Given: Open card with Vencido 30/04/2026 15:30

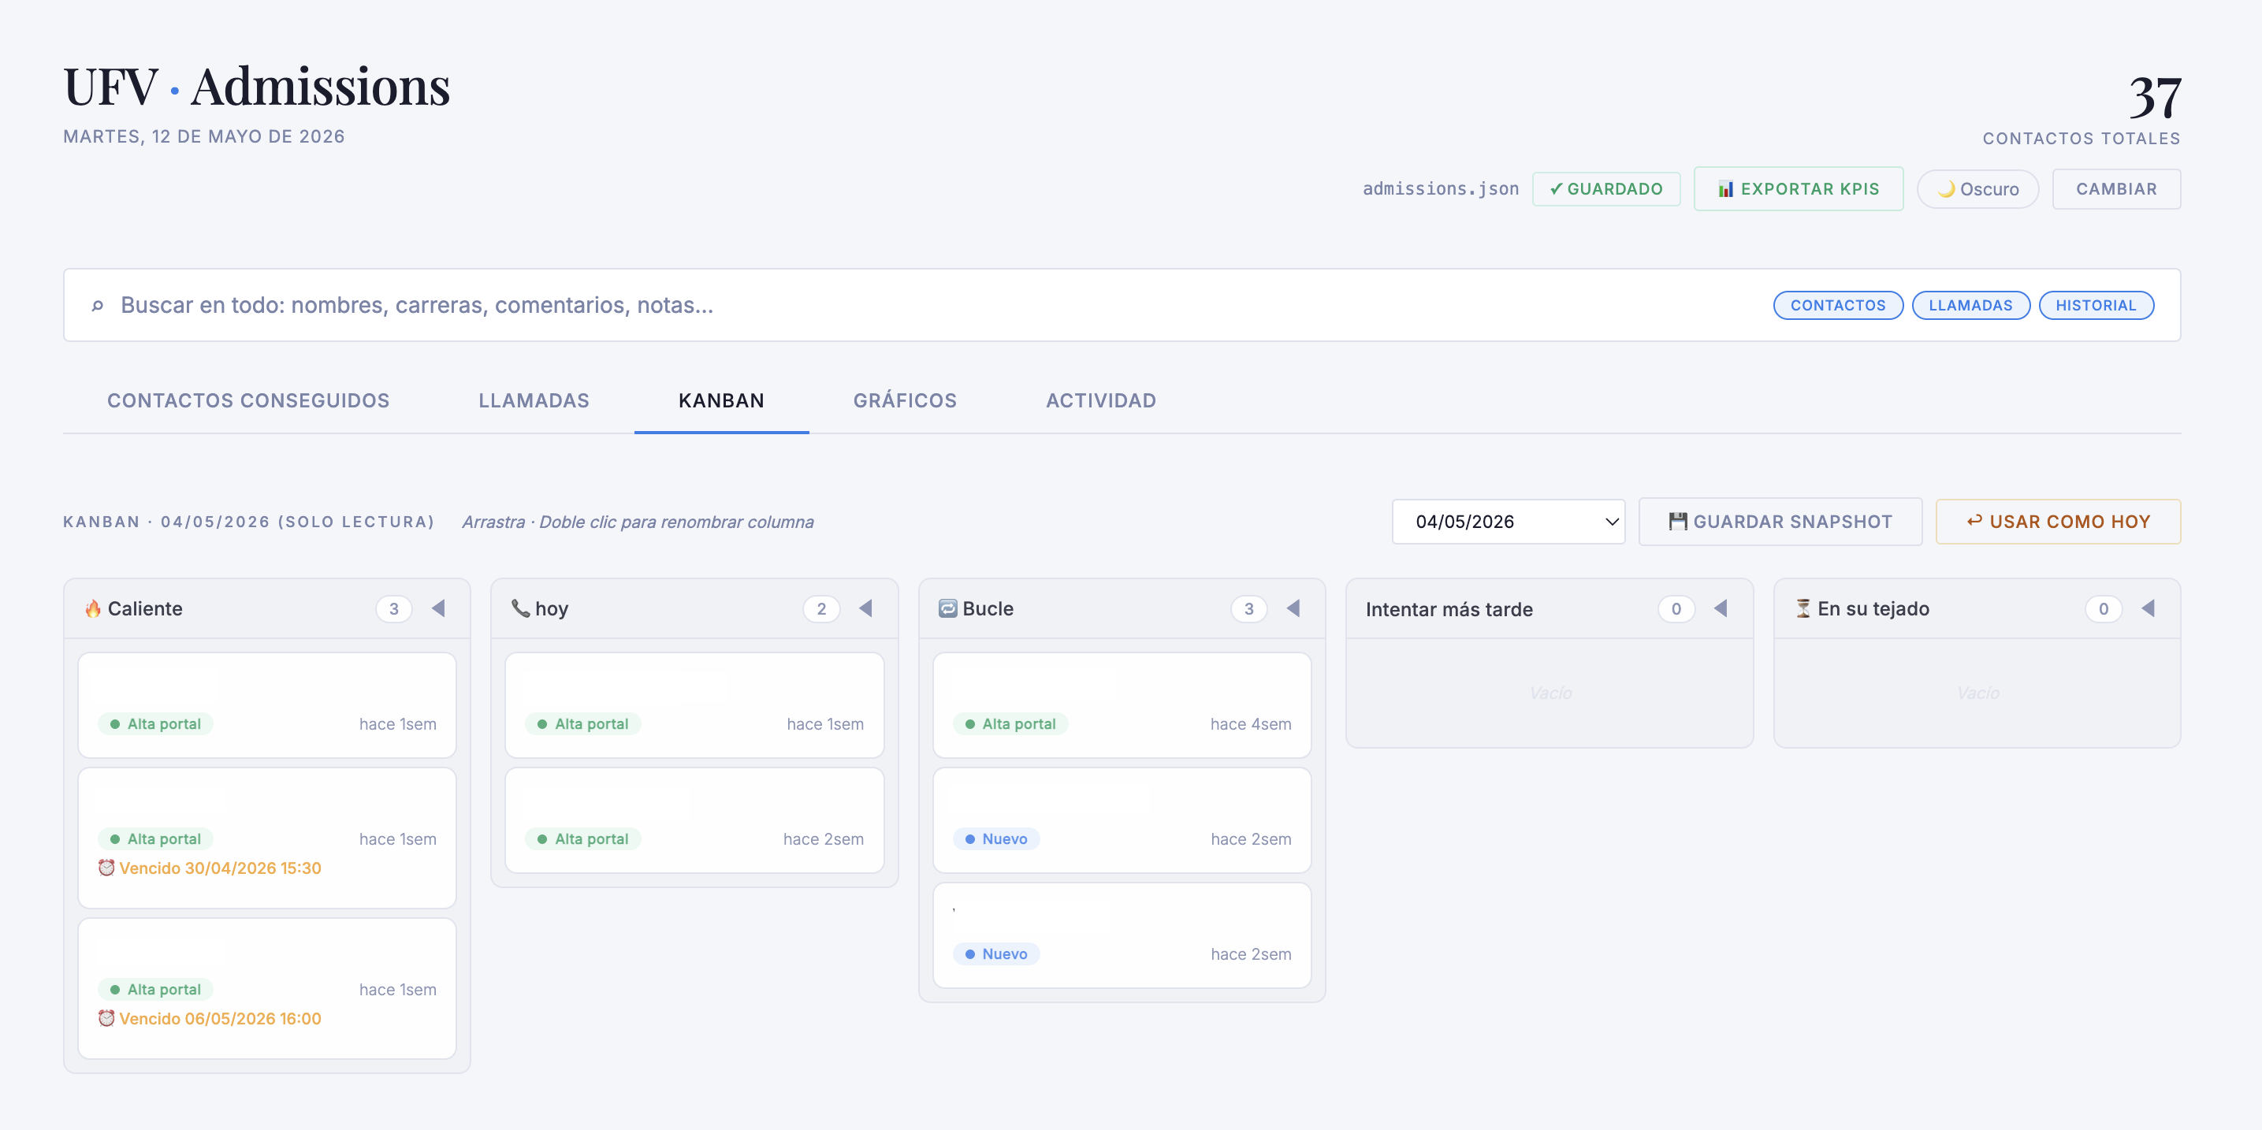Looking at the screenshot, I should point(267,838).
